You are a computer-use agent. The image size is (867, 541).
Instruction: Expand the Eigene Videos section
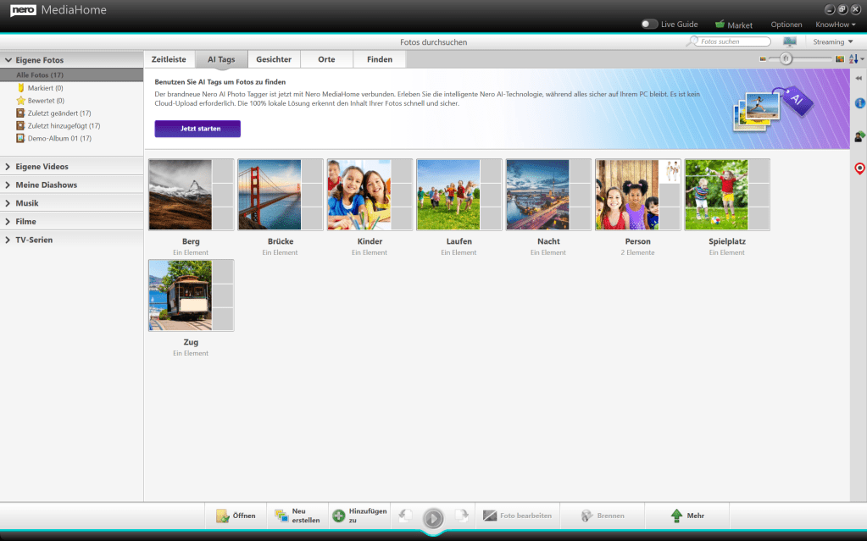[8, 167]
